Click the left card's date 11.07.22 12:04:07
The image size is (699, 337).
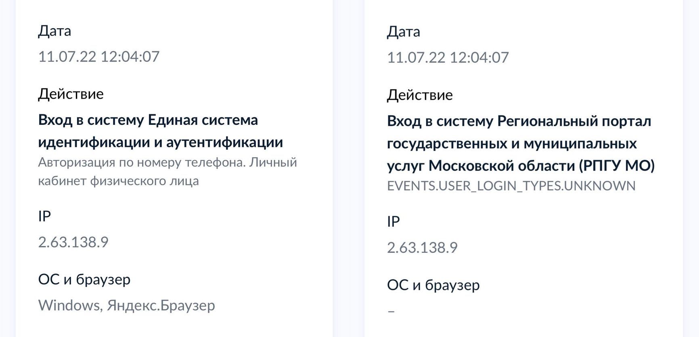coord(98,56)
